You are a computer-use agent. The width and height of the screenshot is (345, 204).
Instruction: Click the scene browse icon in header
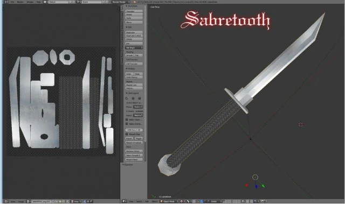(x=79, y=2)
